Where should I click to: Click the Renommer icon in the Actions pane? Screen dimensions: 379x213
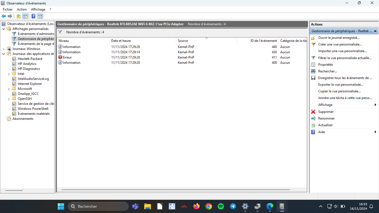pyautogui.click(x=313, y=118)
